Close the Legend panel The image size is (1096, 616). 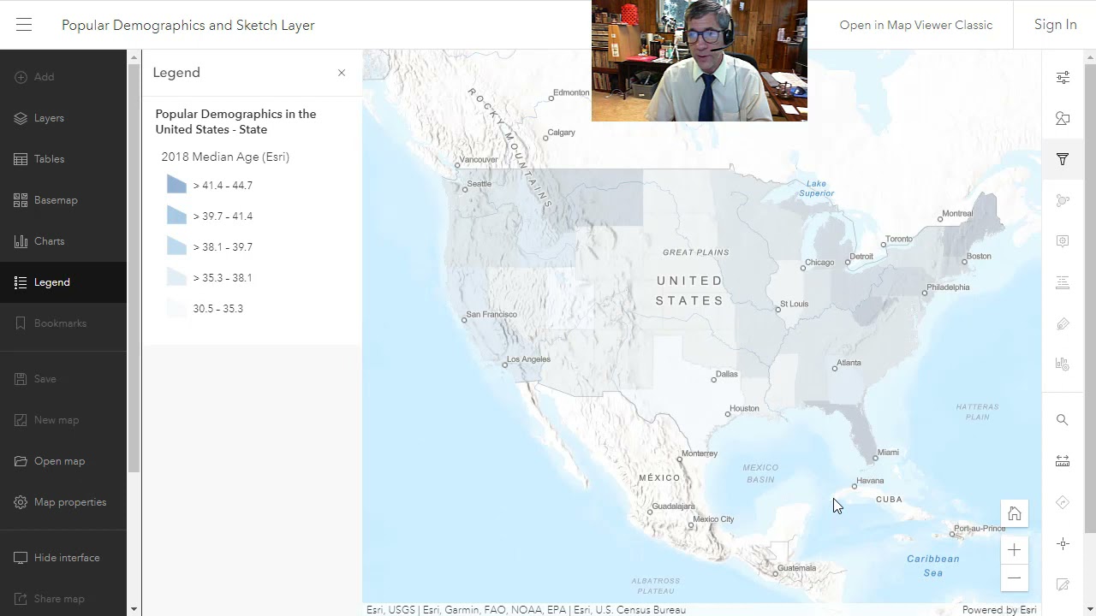click(342, 73)
